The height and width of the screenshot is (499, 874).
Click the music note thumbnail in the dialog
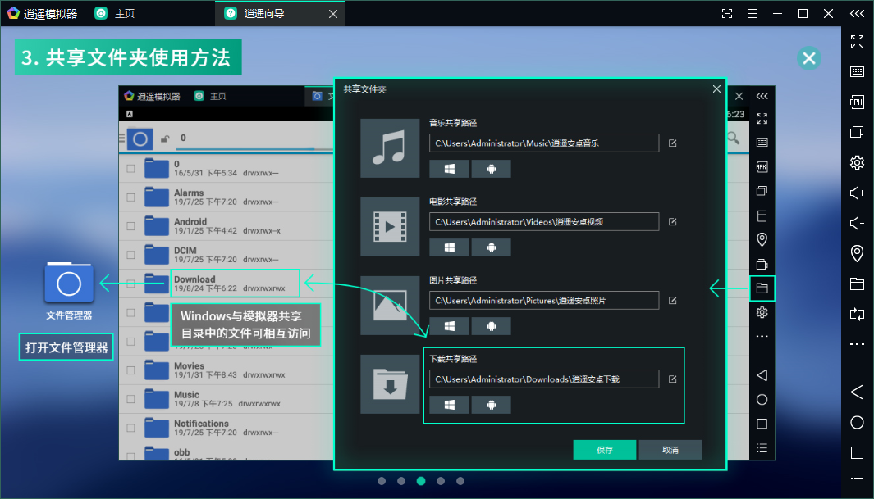coord(390,148)
